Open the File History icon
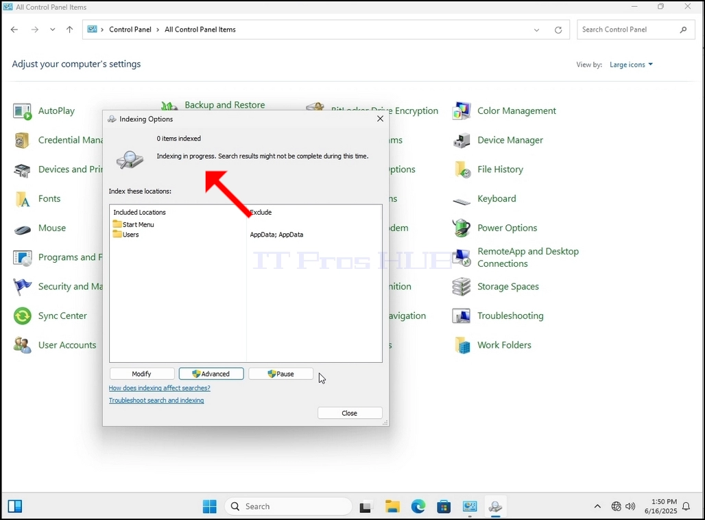 click(x=462, y=169)
